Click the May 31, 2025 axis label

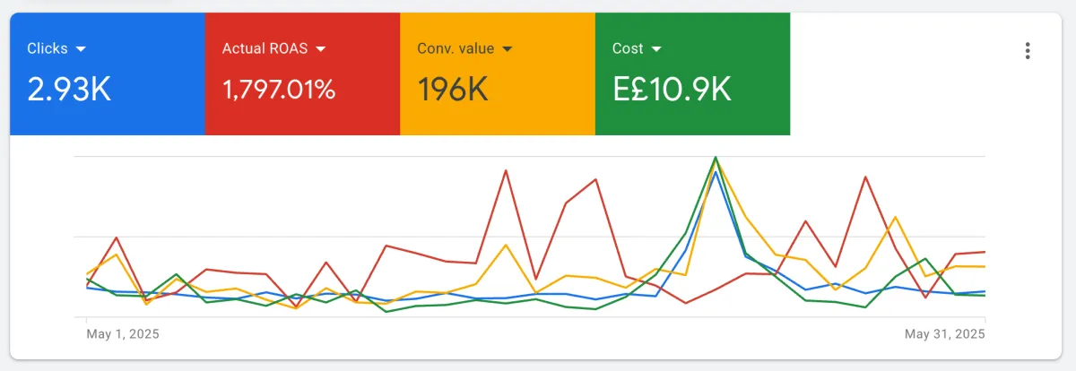(x=945, y=334)
